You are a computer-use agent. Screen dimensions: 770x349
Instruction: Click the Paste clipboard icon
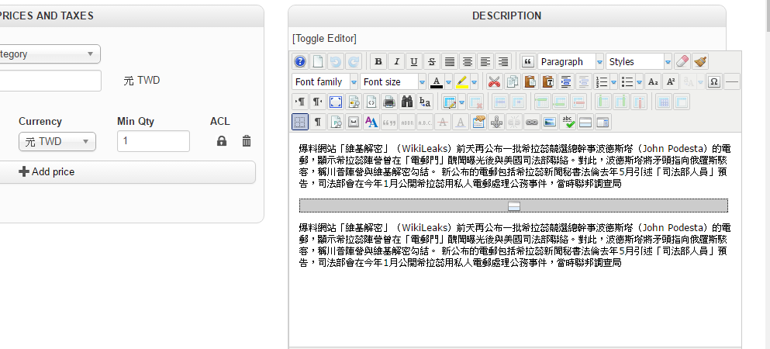point(530,81)
